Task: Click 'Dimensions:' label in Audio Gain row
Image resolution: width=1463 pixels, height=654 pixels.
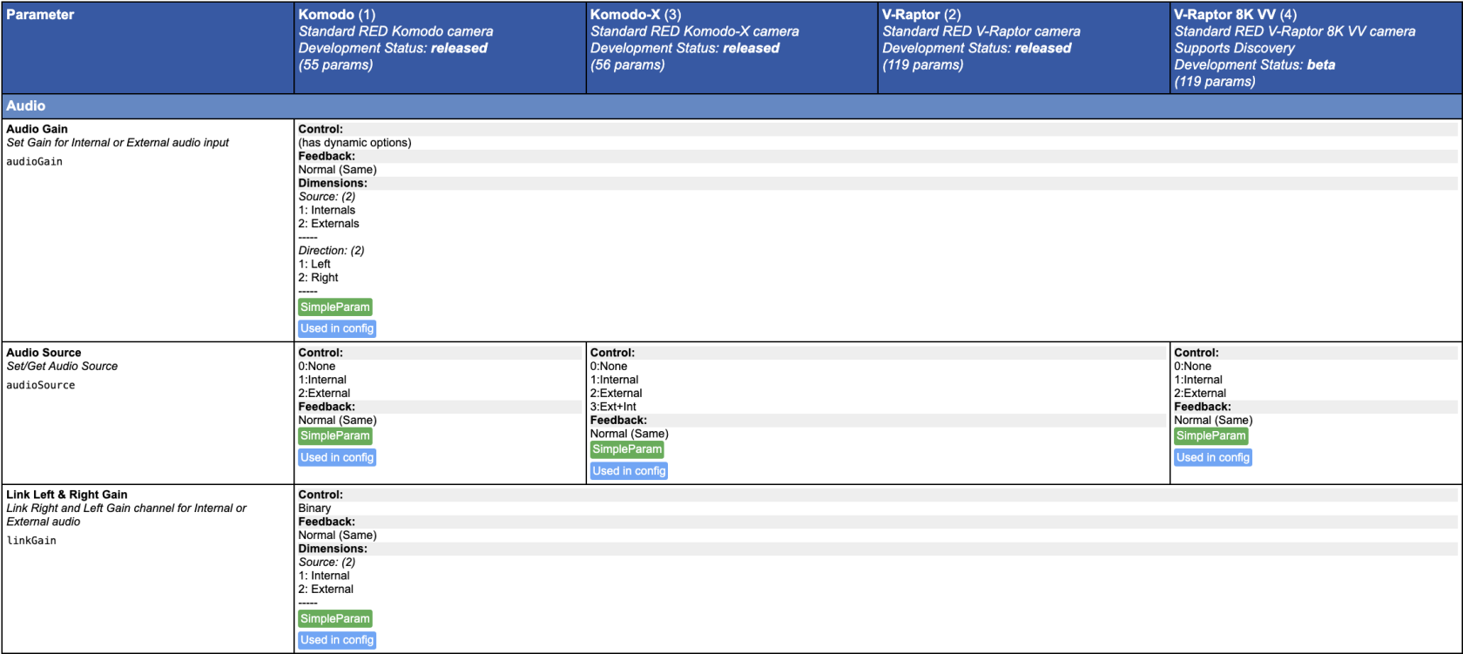Action: pos(333,184)
